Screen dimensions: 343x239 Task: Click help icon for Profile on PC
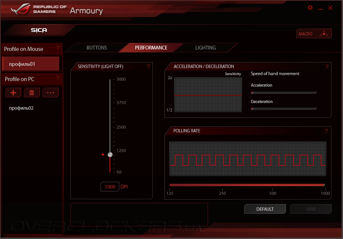click(58, 78)
